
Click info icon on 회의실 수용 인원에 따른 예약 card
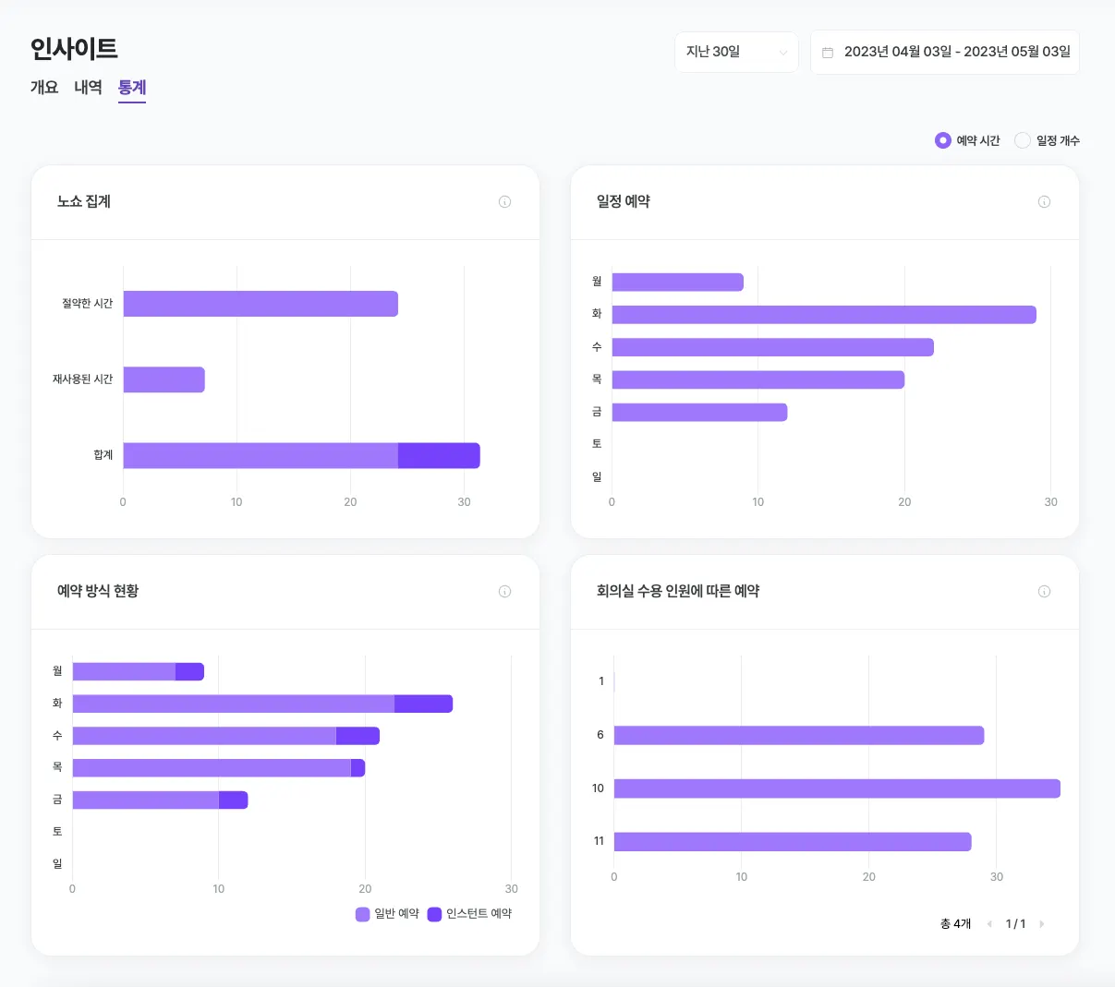click(1044, 592)
